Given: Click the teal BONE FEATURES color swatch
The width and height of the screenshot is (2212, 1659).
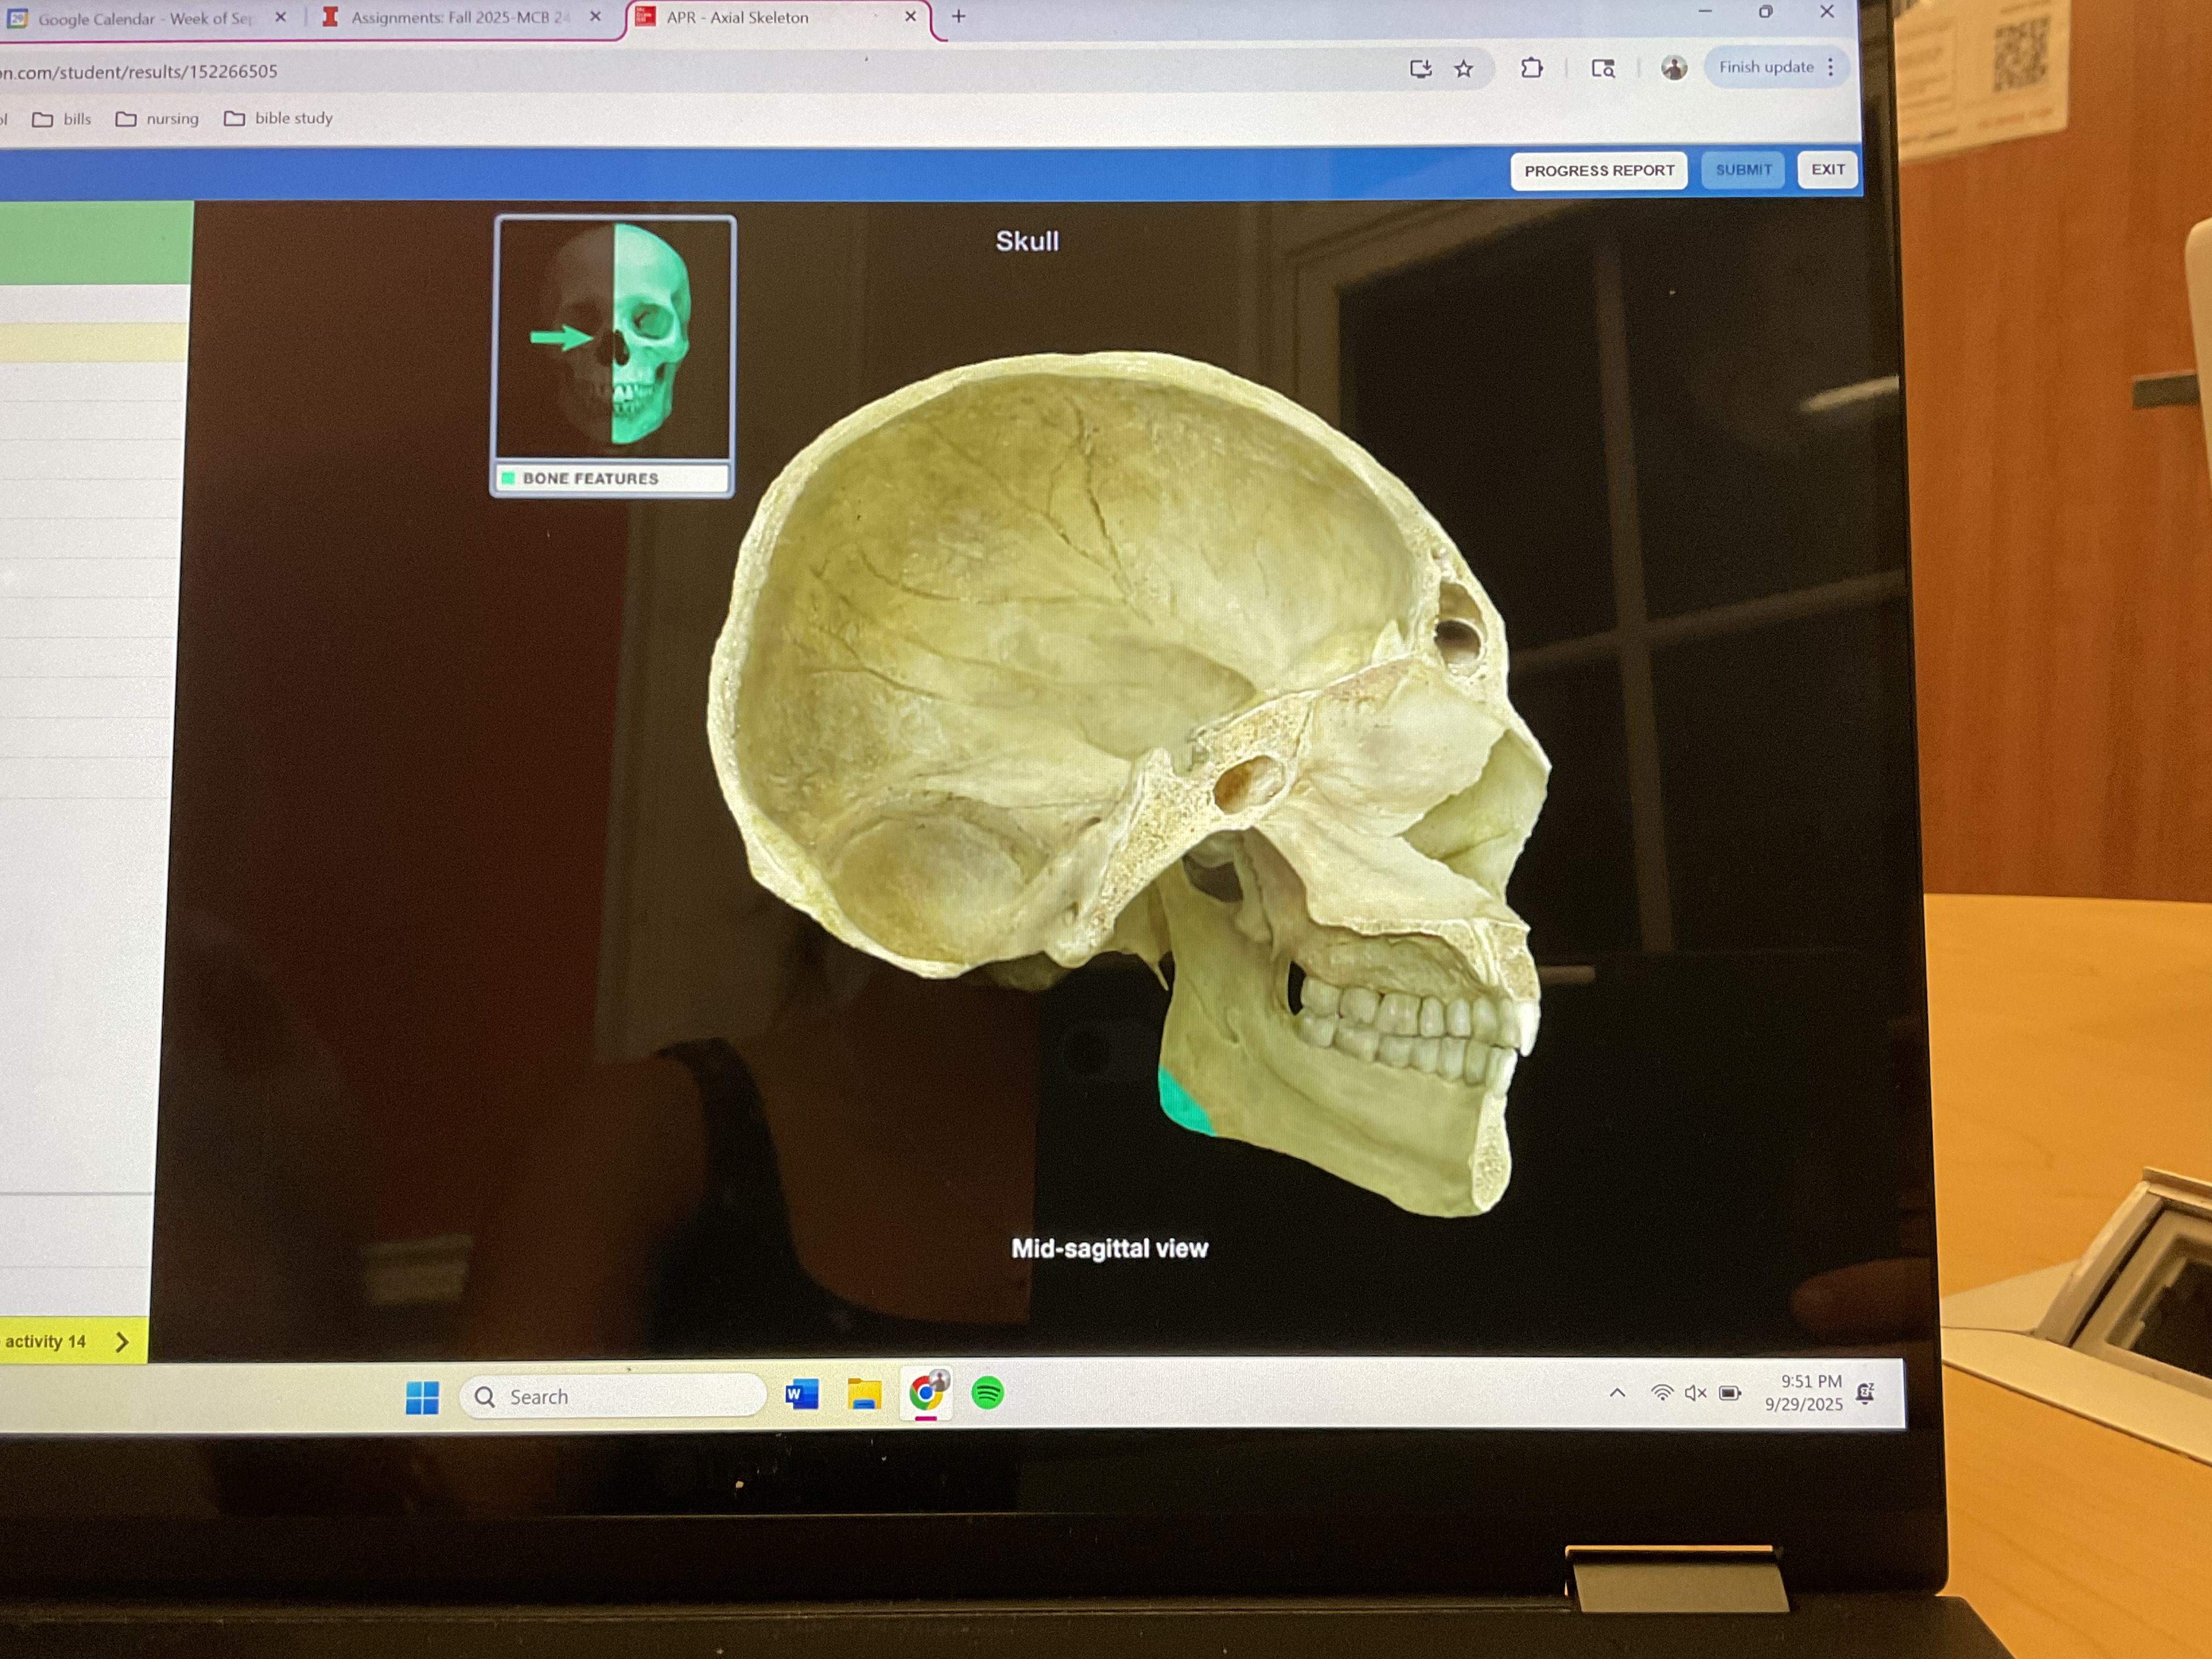Looking at the screenshot, I should click(508, 478).
